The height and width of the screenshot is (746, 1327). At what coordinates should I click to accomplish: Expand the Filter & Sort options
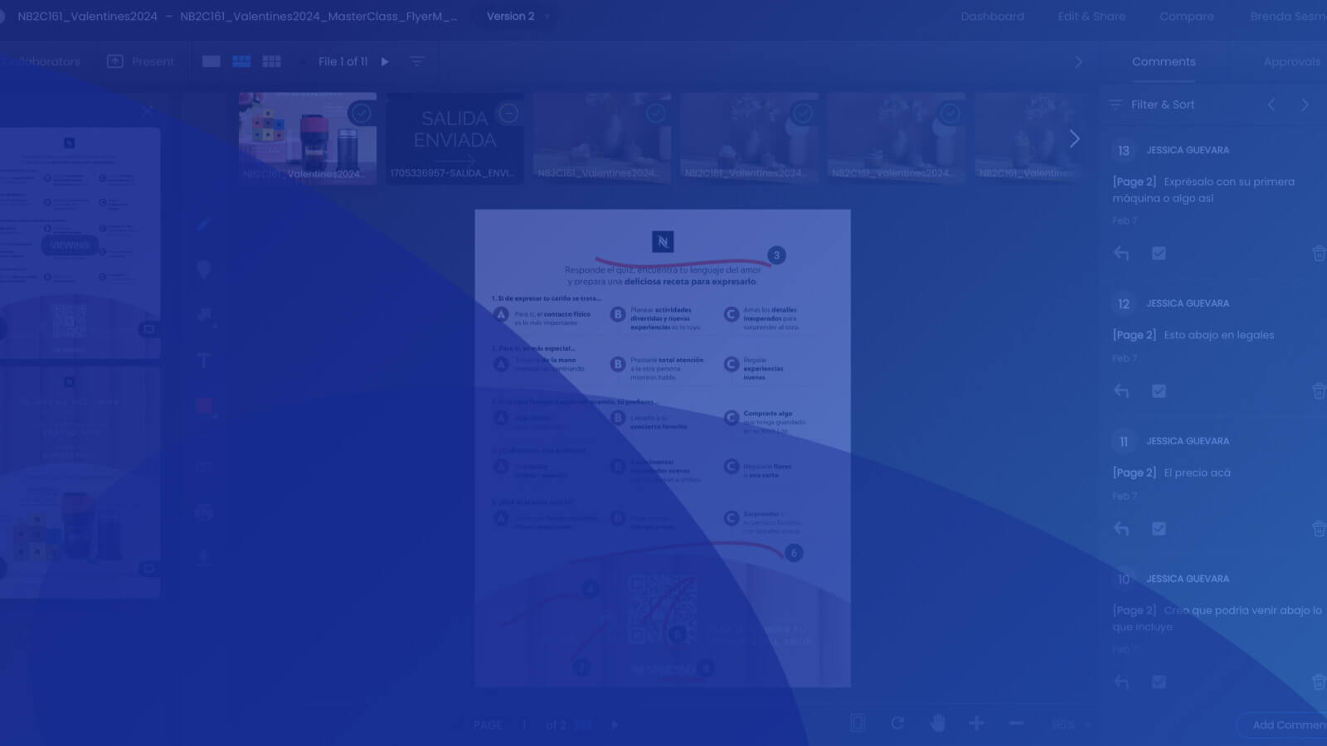coord(1153,104)
